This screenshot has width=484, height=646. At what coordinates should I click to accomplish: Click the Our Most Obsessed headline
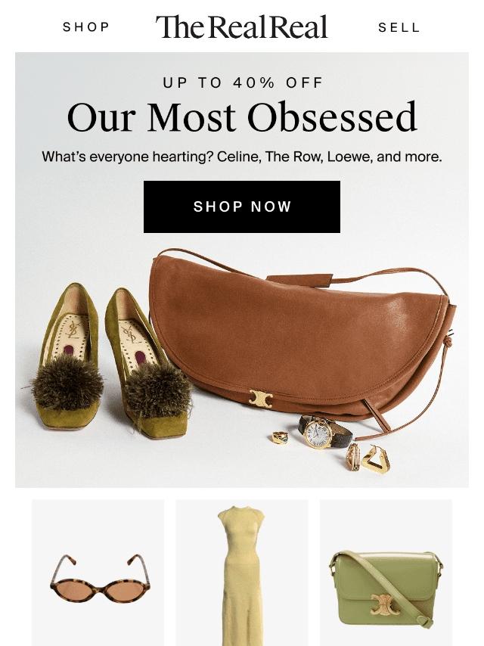(x=242, y=117)
